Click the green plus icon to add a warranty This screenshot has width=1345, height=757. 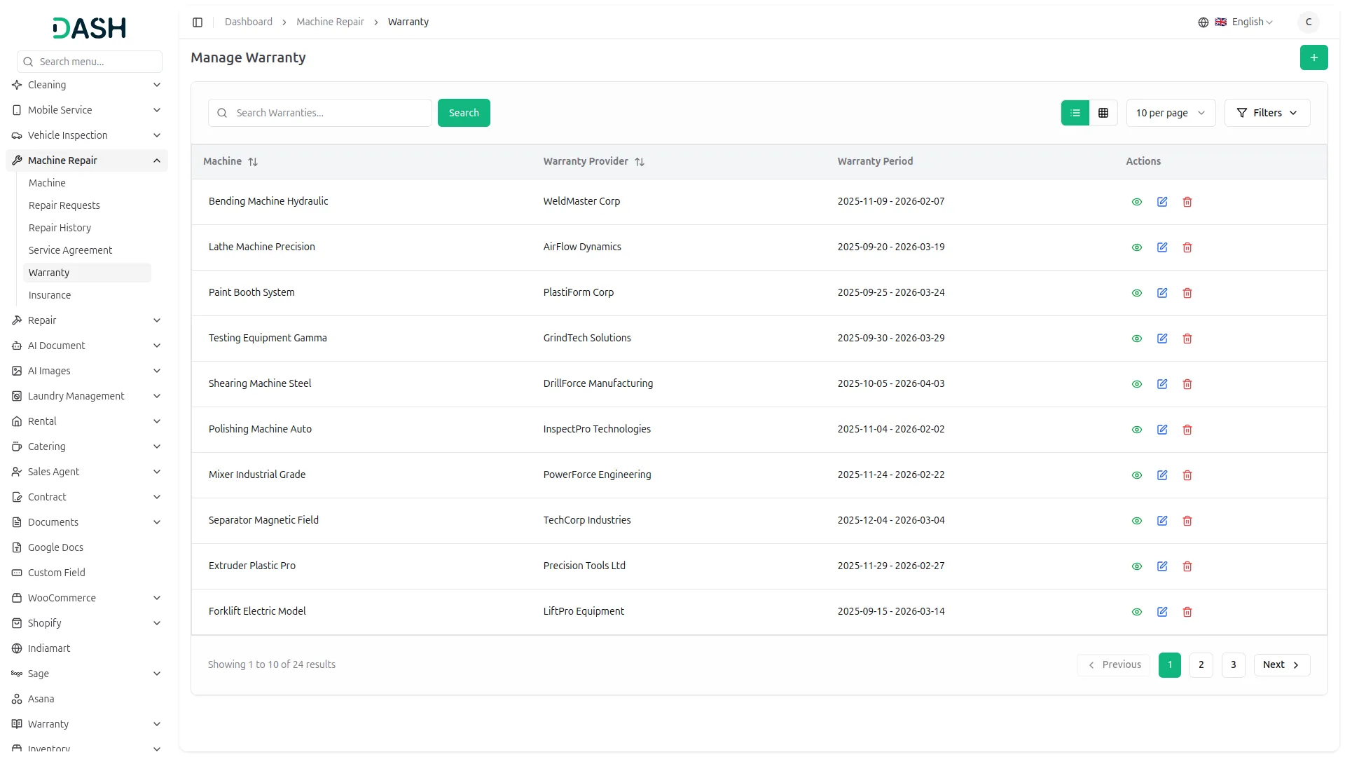pyautogui.click(x=1313, y=57)
